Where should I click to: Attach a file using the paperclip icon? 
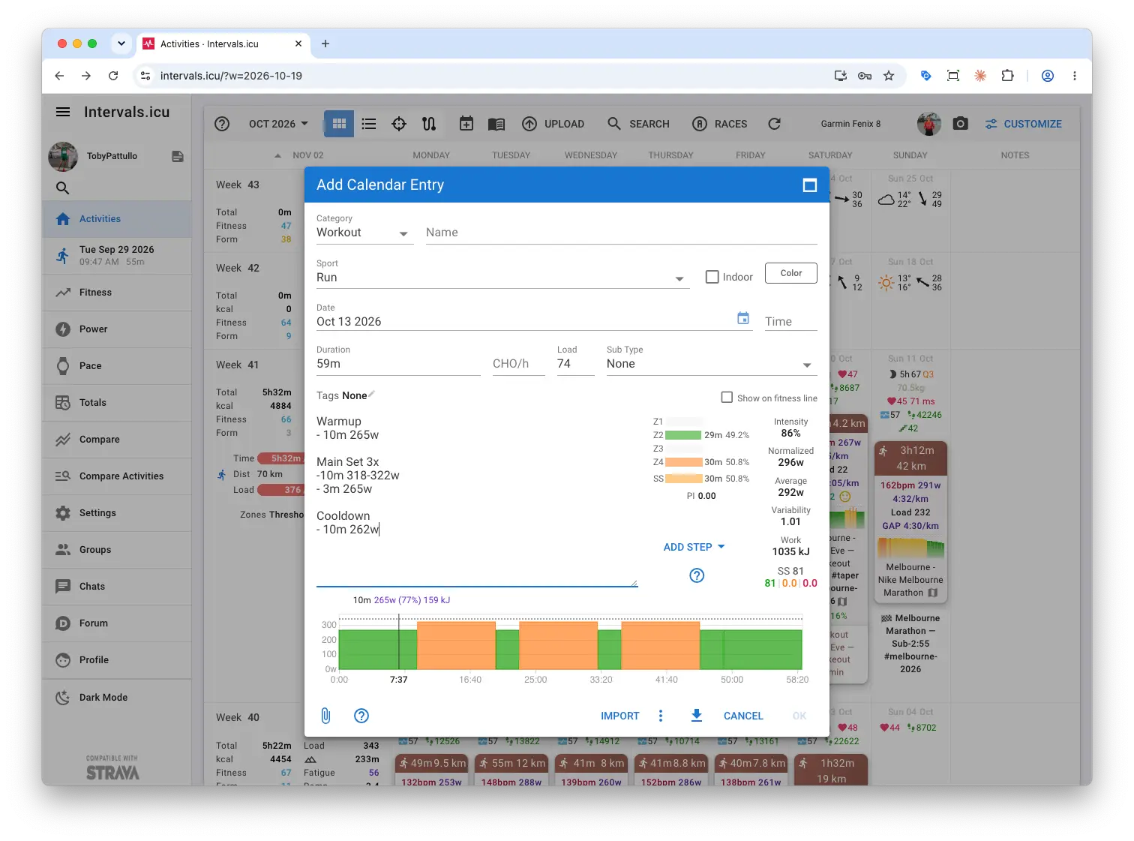325,716
